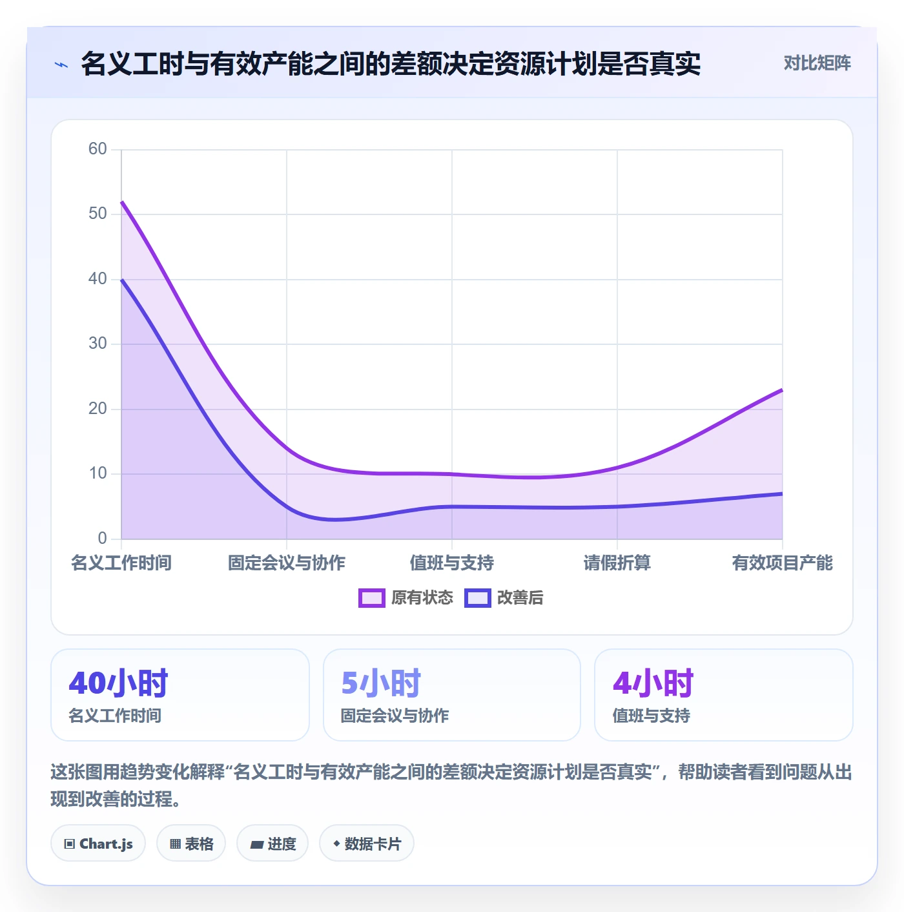Select the 数据卡片 tag chip
904x912 pixels.
coord(367,844)
